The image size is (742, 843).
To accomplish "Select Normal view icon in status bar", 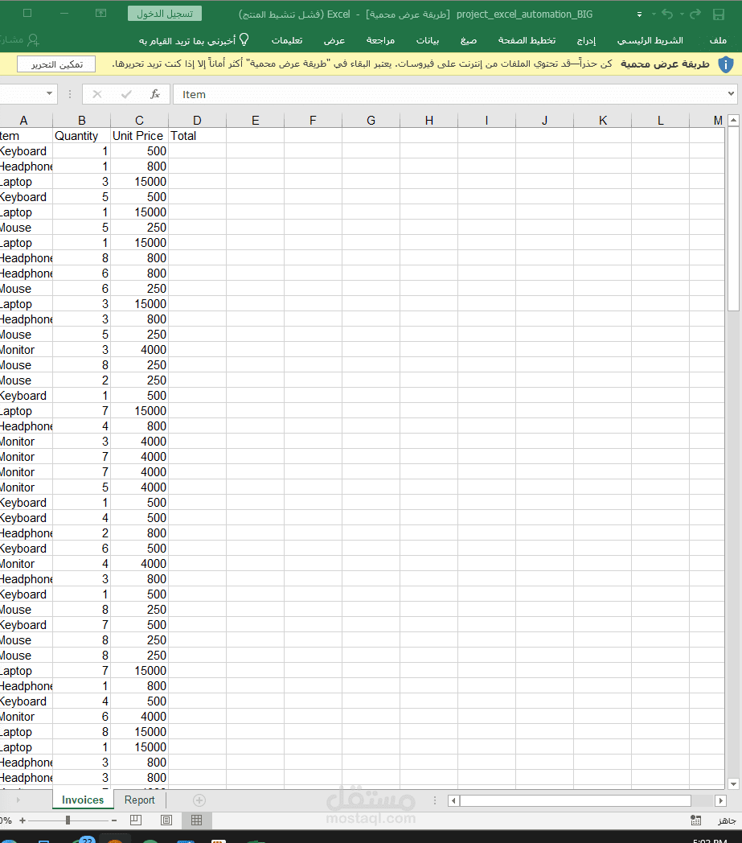I will 197,820.
